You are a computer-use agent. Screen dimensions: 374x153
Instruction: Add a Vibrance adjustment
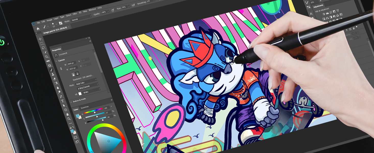[338, 10]
